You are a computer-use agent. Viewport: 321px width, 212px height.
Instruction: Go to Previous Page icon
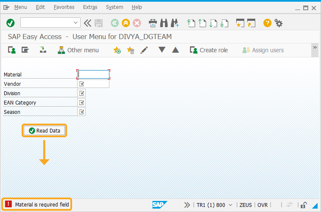pyautogui.click(x=202, y=23)
